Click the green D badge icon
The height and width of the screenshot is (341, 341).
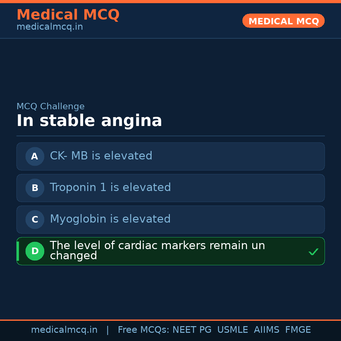click(x=35, y=251)
